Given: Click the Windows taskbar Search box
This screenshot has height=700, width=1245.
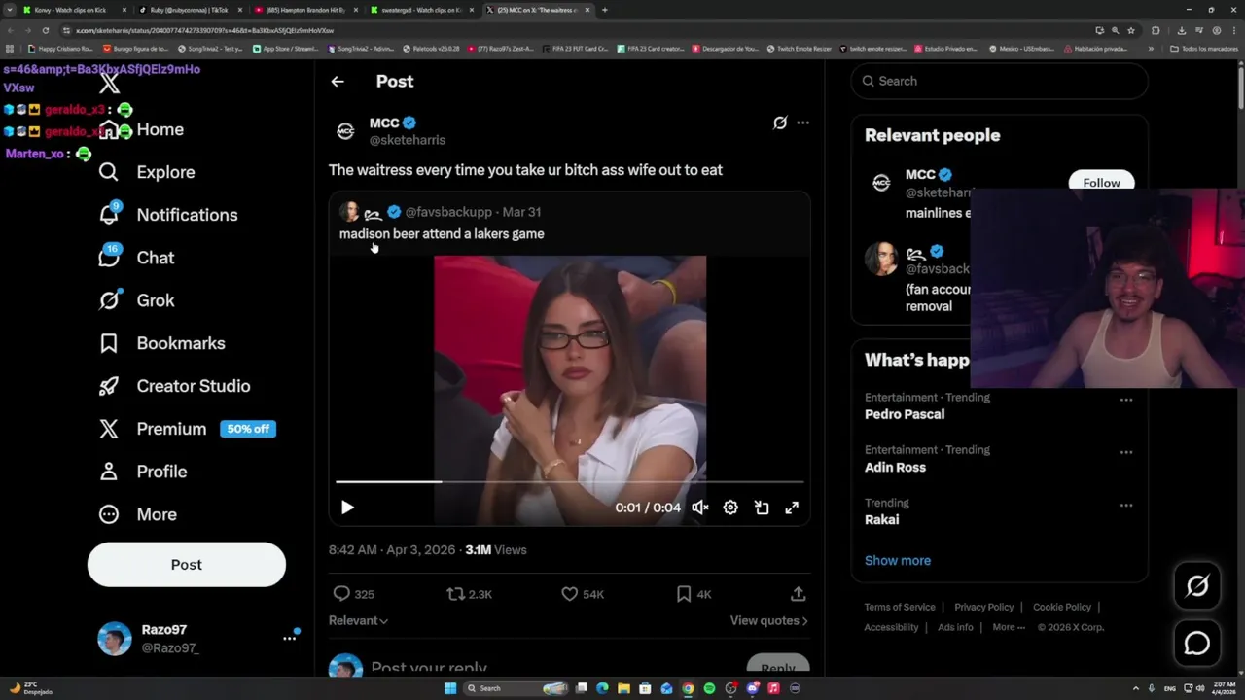Looking at the screenshot, I should point(514,688).
